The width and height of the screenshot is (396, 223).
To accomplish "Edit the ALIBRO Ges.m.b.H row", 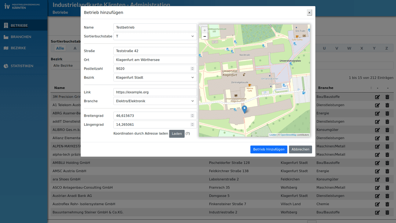I will 377,130.
